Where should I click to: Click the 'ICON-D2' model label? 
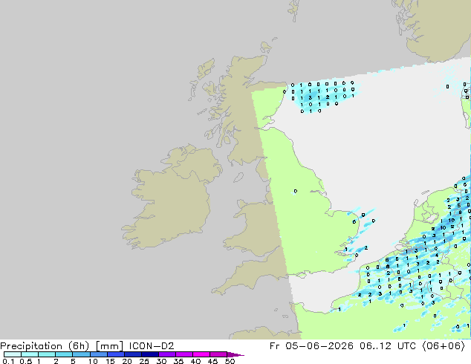pos(152,346)
